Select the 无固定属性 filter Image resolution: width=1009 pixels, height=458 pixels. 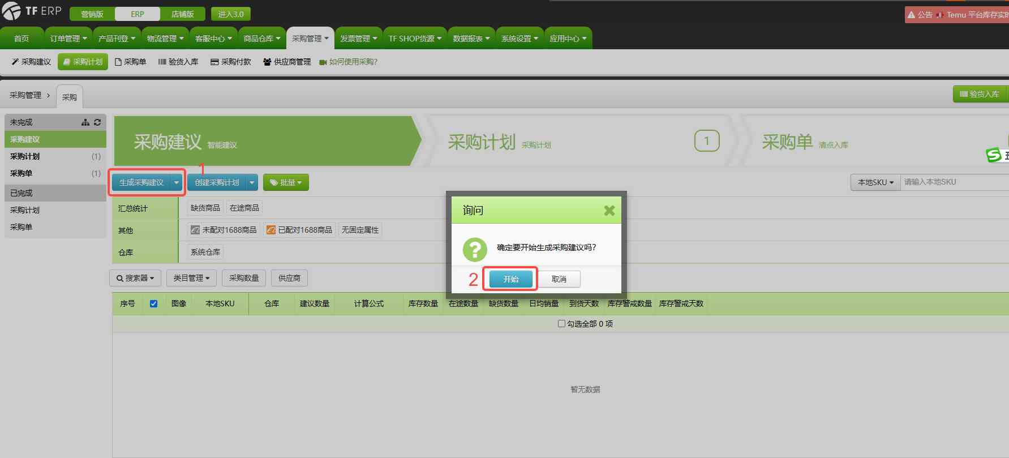[x=360, y=230]
